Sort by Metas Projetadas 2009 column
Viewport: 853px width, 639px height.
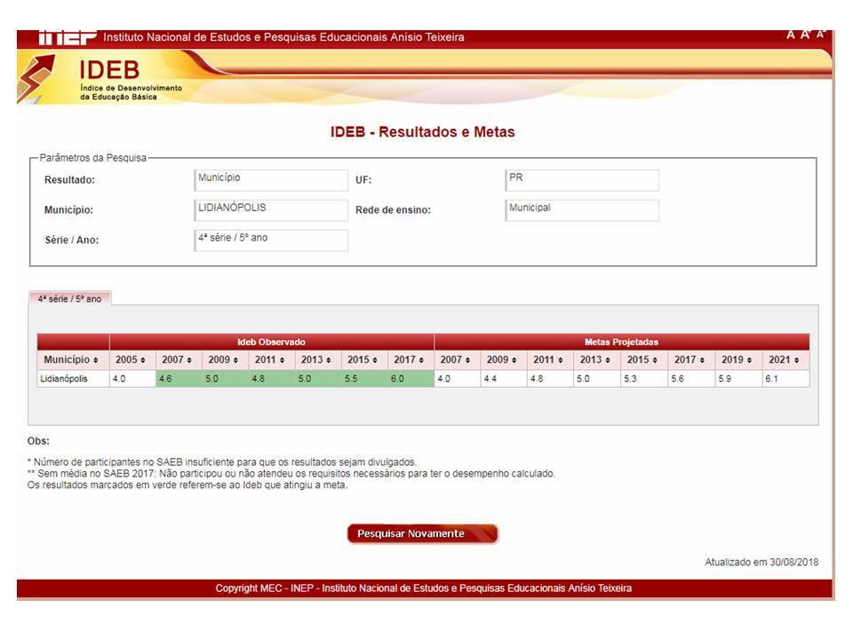click(x=504, y=359)
